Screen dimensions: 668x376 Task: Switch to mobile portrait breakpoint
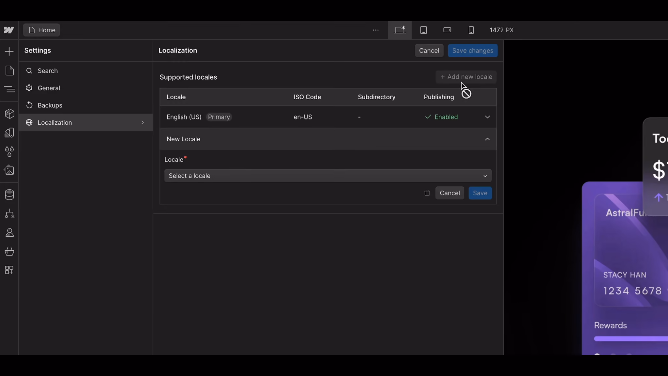click(x=471, y=30)
